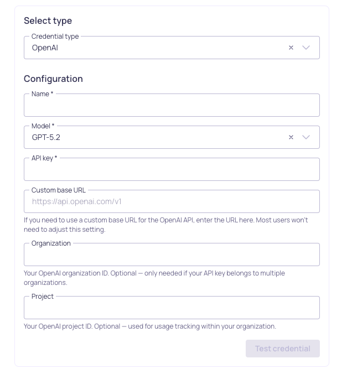Clear the selected GPT-5.2 model

291,138
